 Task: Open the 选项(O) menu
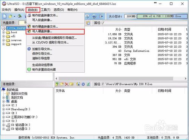[59, 10]
